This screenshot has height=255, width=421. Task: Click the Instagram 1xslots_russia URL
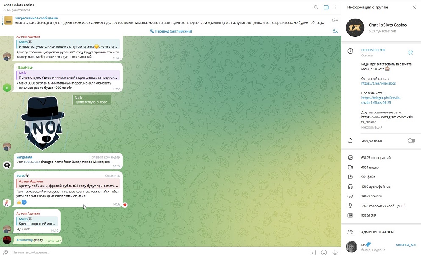(x=387, y=120)
